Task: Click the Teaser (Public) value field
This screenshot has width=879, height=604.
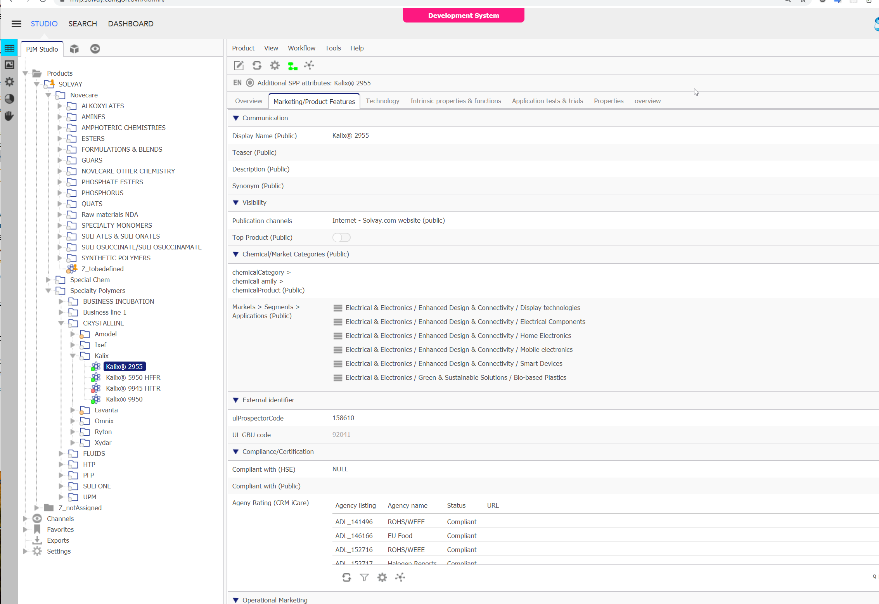Action: 603,152
